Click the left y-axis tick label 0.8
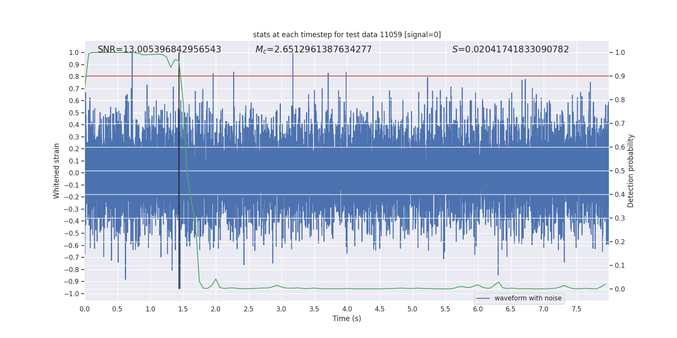Screen dimensions: 677x338 [x=74, y=76]
